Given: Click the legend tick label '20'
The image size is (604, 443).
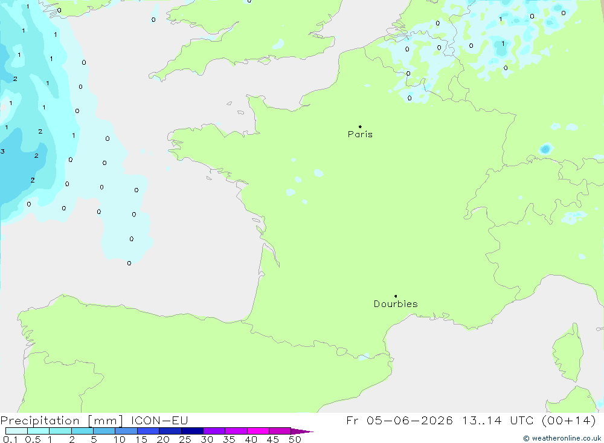Looking at the screenshot, I should click(x=163, y=439).
